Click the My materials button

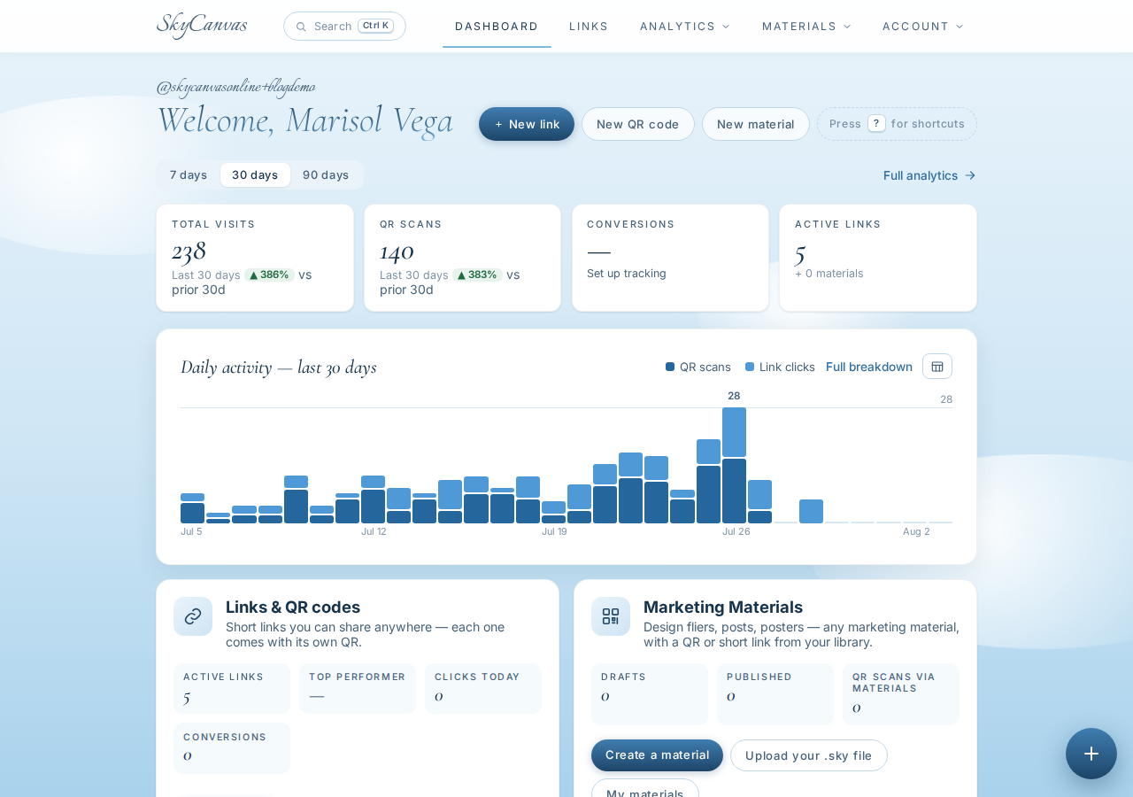(x=645, y=789)
